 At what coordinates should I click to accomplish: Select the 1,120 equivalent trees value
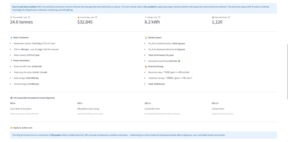(x=217, y=22)
